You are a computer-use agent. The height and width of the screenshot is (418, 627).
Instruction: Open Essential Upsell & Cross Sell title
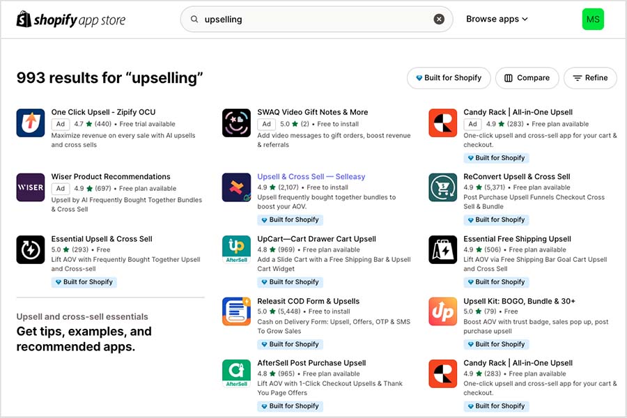[102, 239]
